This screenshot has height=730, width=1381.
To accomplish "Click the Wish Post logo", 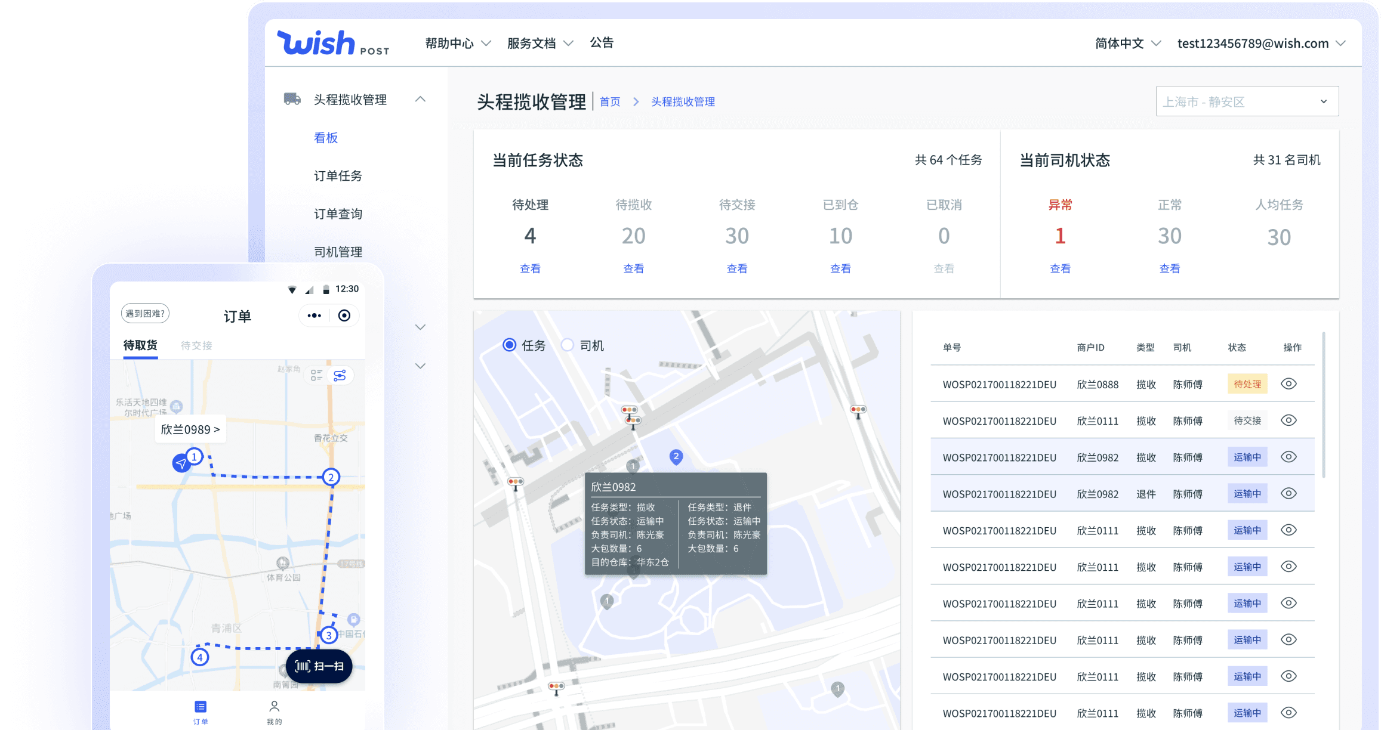I will click(333, 43).
